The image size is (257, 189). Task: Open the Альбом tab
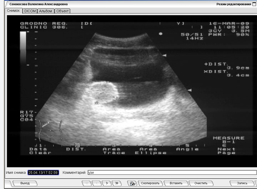tap(45, 11)
